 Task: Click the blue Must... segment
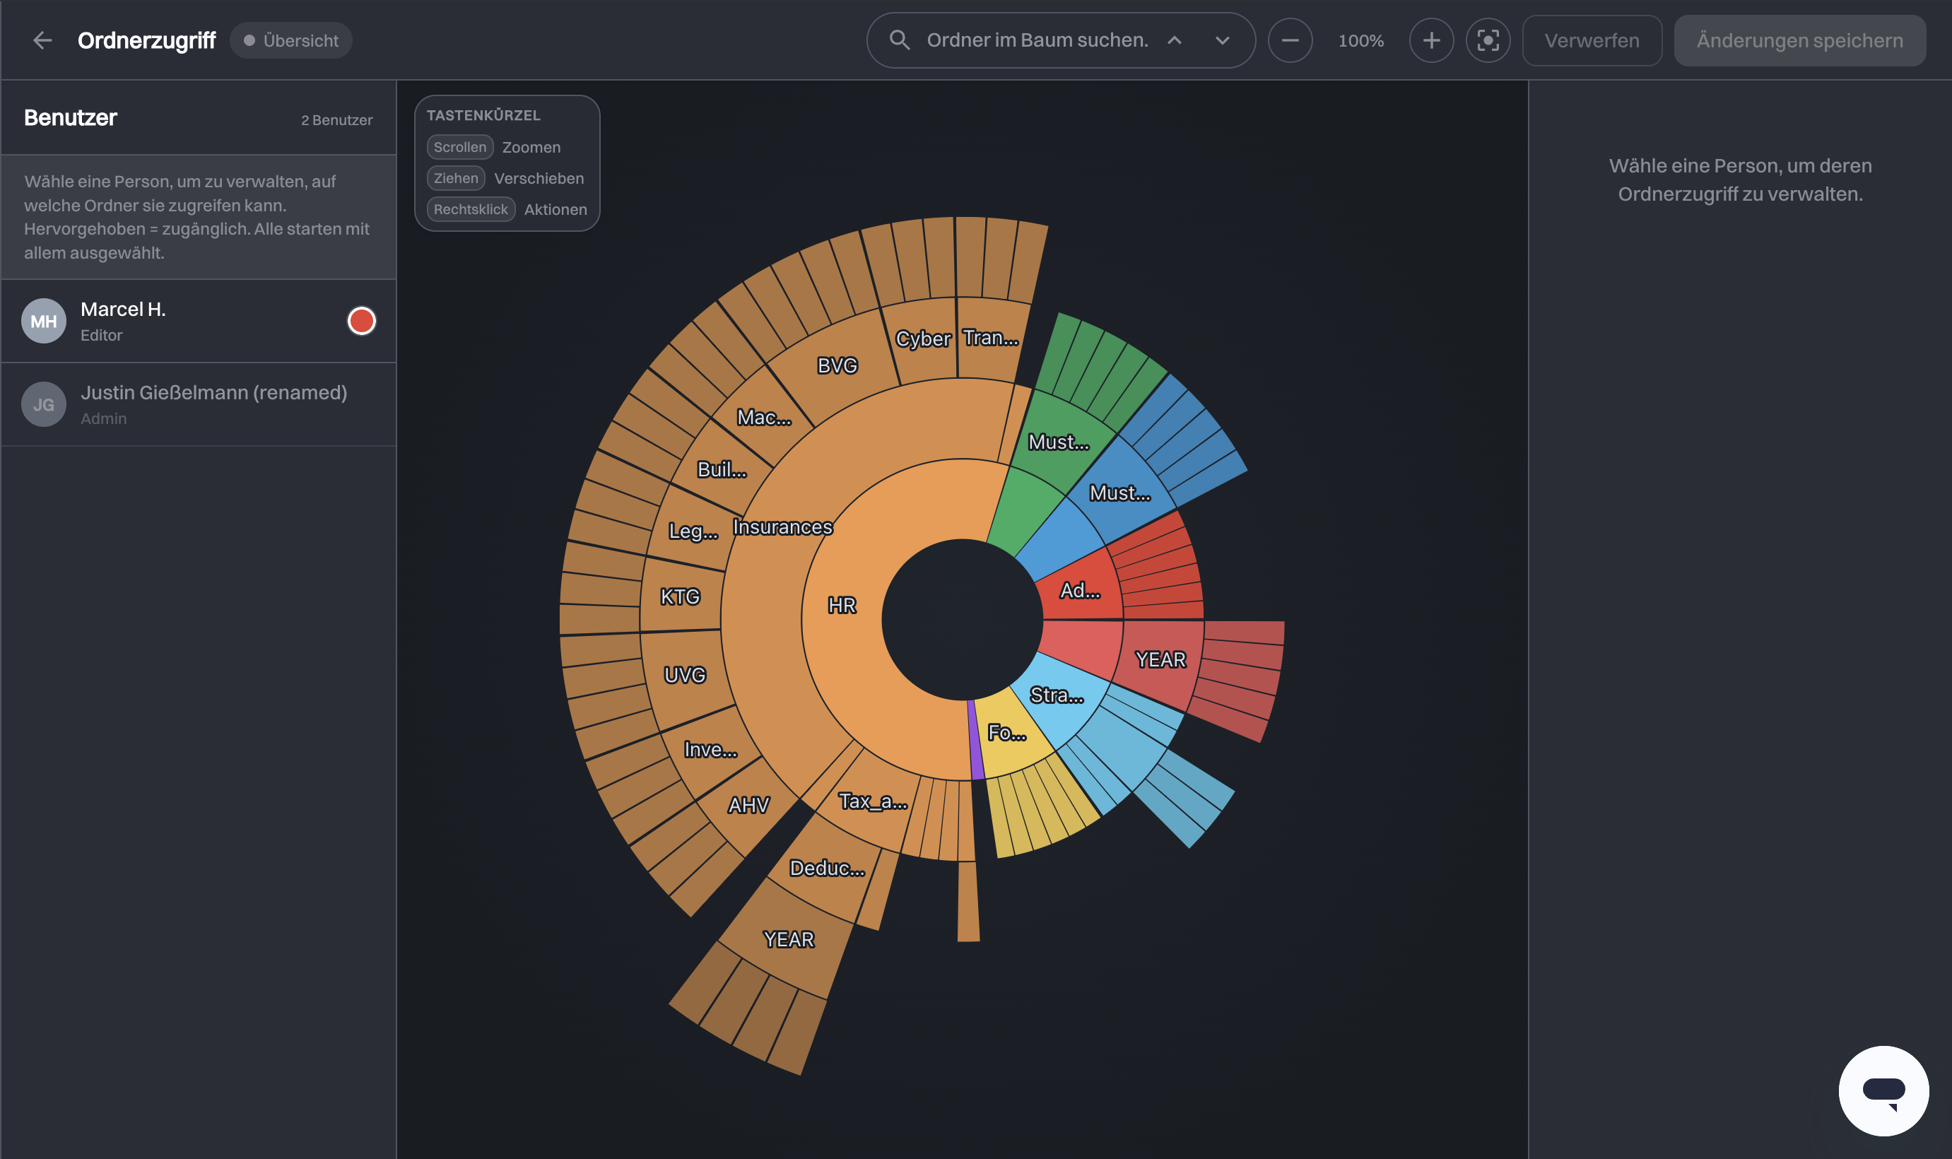click(1119, 493)
